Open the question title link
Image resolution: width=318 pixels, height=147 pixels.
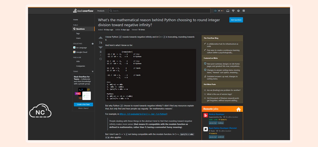(159, 22)
